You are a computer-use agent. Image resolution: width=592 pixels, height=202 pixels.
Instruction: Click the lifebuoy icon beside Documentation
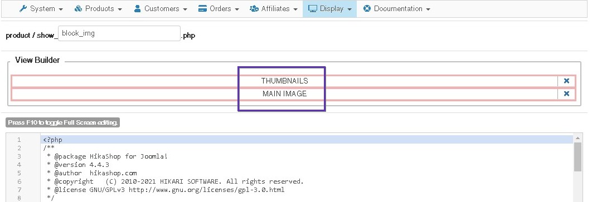[x=367, y=9]
